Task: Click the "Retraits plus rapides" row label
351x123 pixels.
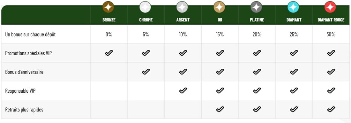Action: click(x=24, y=110)
